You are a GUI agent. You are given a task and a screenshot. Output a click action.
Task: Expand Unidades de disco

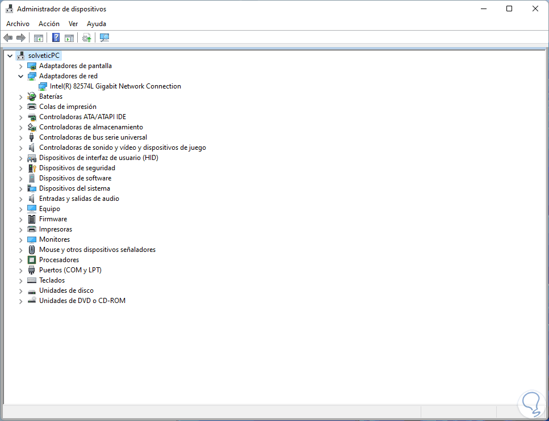(20, 291)
